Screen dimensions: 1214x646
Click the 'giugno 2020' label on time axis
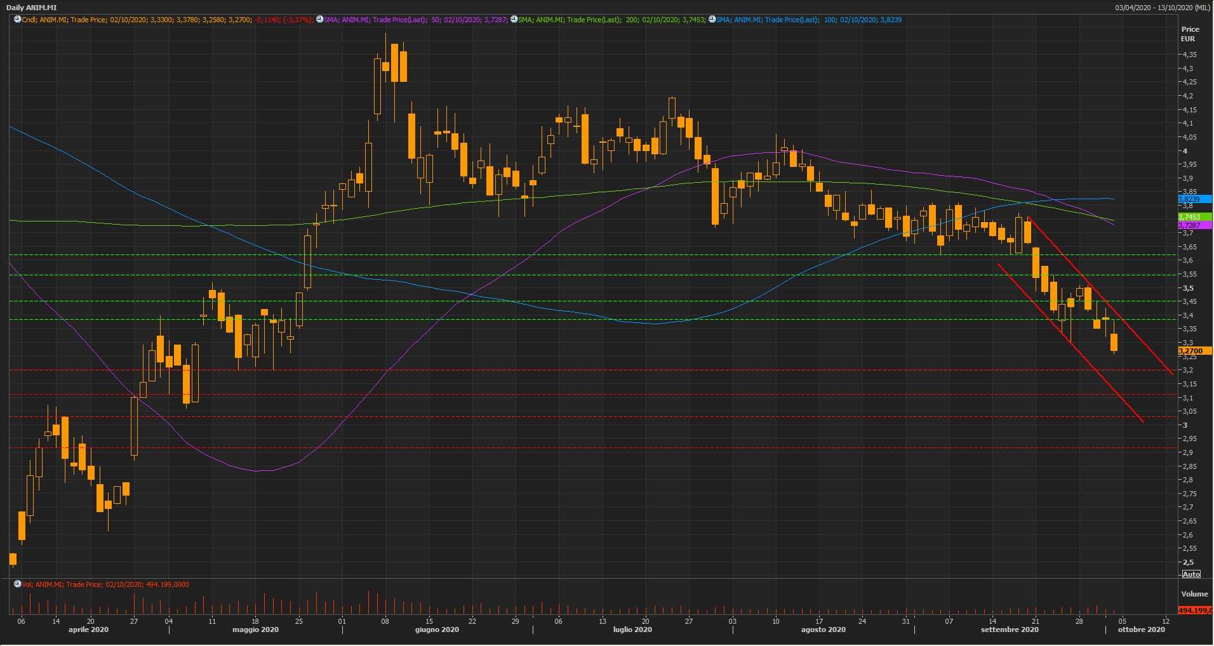(x=437, y=630)
